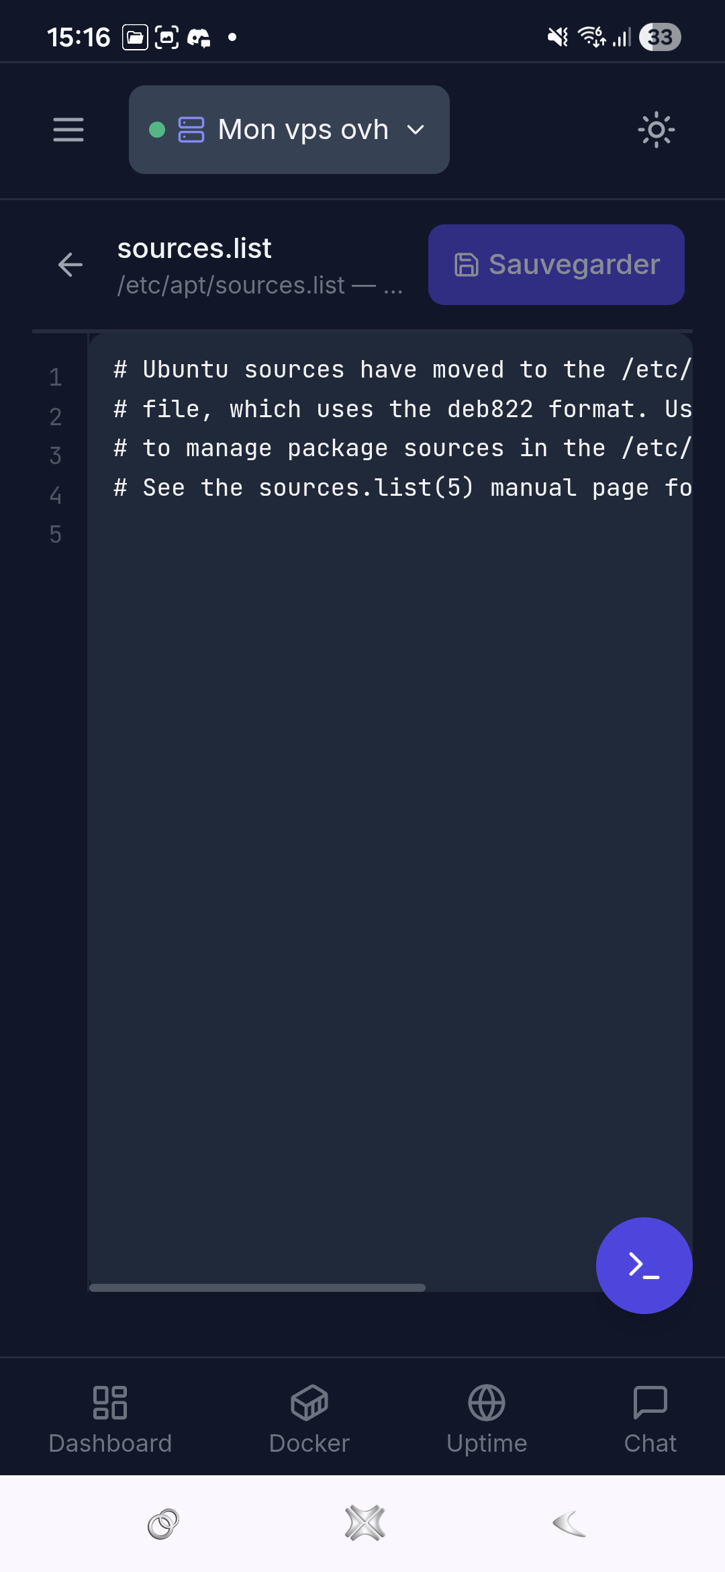The height and width of the screenshot is (1572, 725).
Task: Switch to the Dashboard tab
Action: point(110,1419)
